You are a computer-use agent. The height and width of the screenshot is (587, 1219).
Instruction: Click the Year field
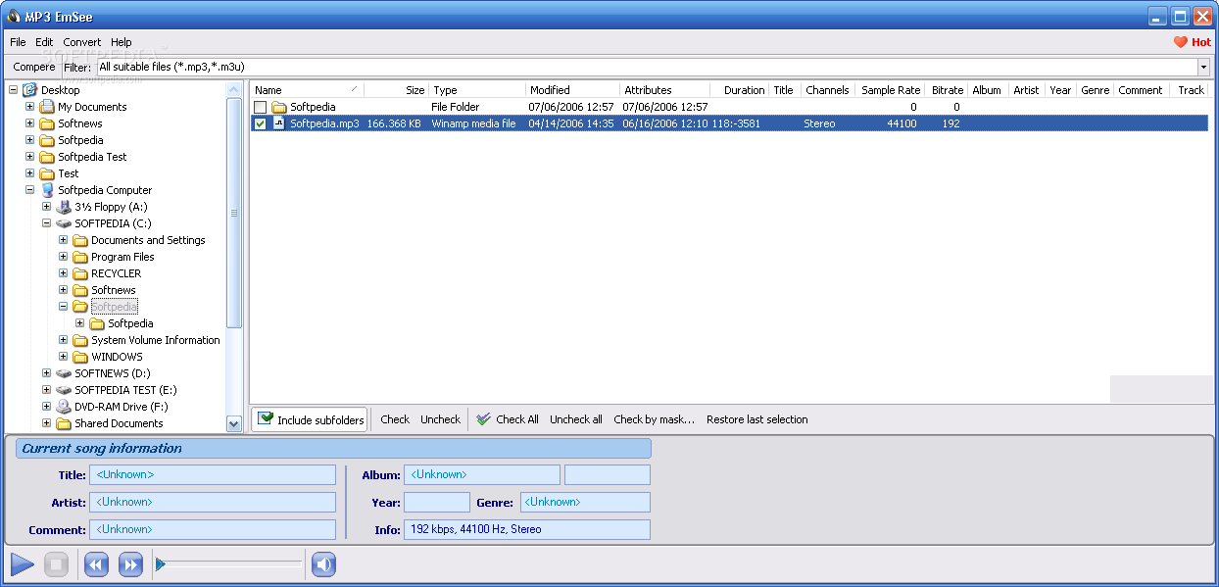pos(437,502)
